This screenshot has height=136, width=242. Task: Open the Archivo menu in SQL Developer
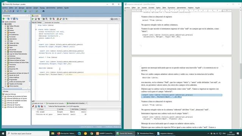pos(5,8)
